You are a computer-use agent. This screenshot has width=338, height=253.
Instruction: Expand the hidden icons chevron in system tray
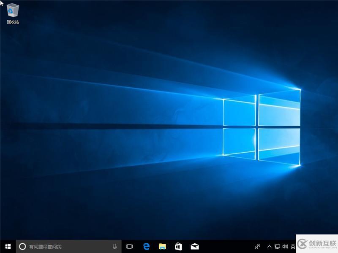269,246
